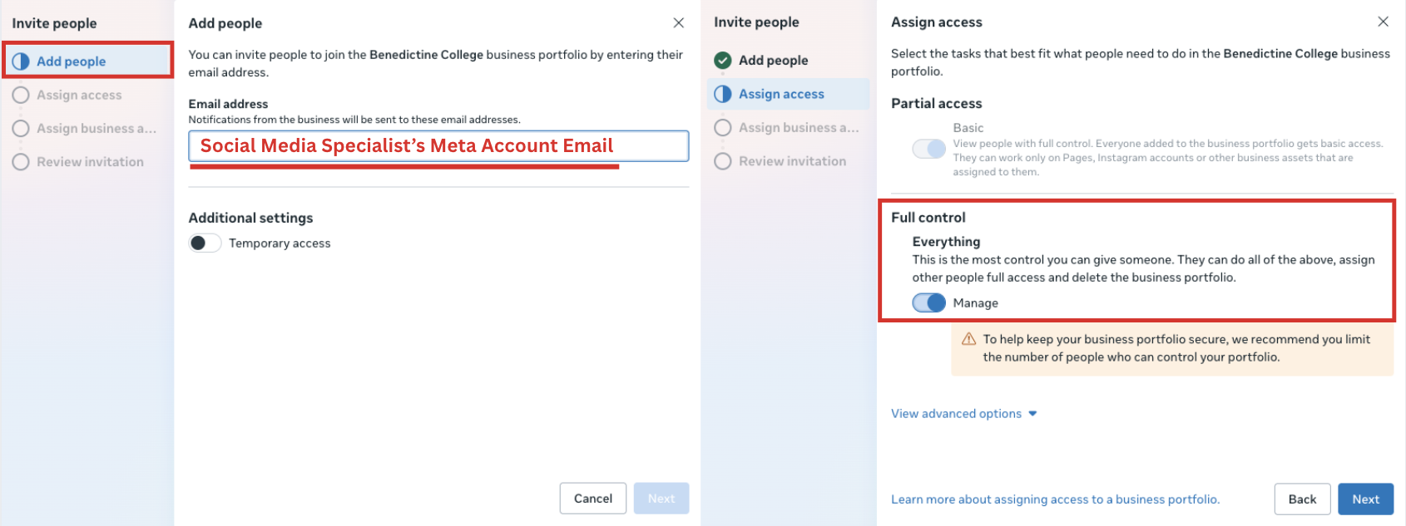Click the Cancel button
1406x526 pixels.
[x=592, y=499]
